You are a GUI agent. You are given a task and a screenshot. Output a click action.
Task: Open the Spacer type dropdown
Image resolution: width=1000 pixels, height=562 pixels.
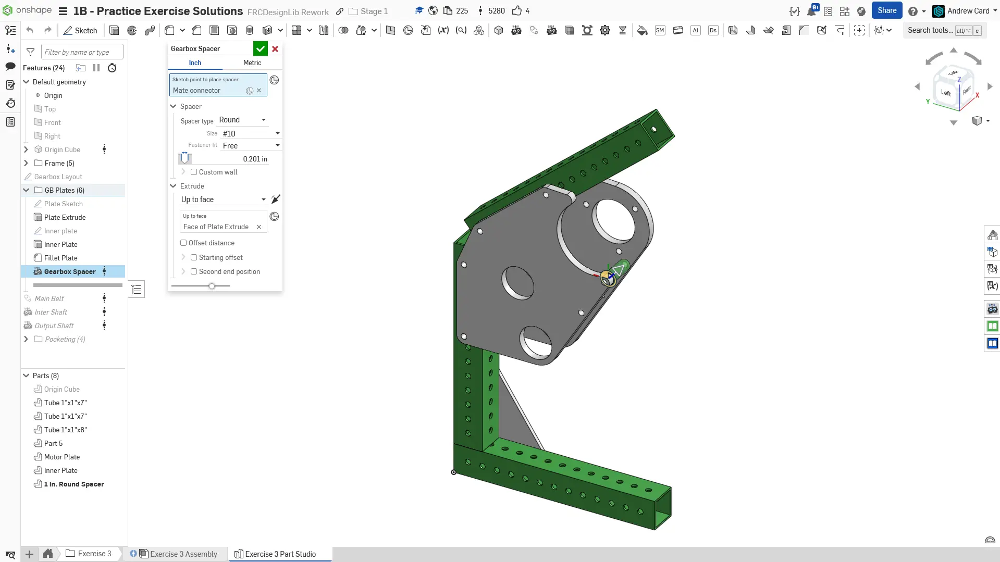pyautogui.click(x=242, y=120)
